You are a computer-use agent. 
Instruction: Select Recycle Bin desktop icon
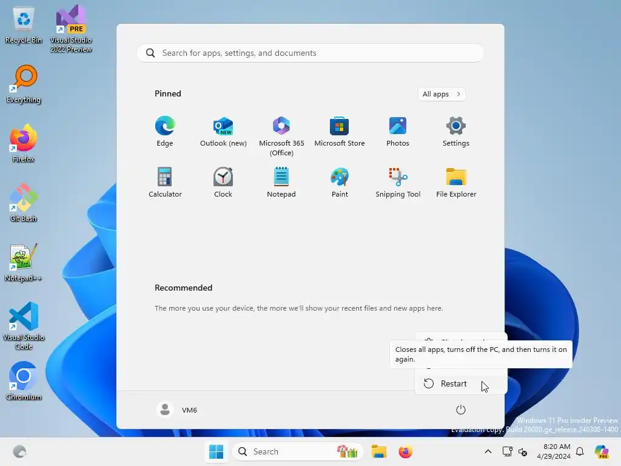pyautogui.click(x=24, y=25)
